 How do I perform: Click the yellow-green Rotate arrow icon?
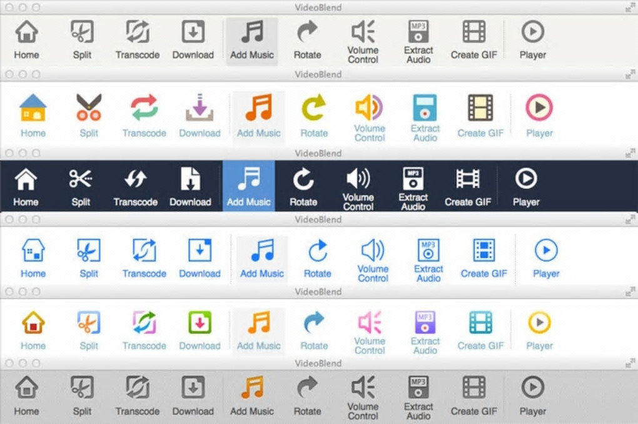pyautogui.click(x=314, y=108)
